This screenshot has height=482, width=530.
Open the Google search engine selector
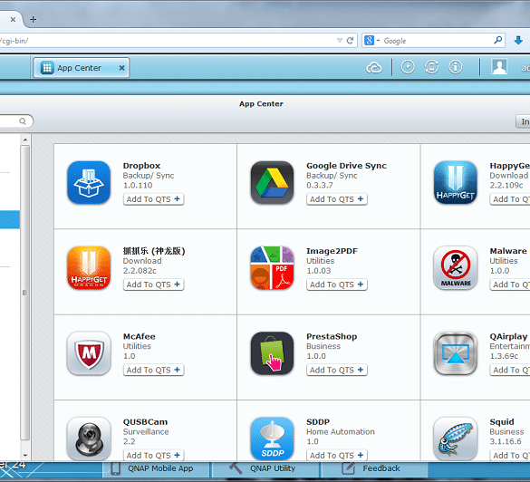[371, 41]
